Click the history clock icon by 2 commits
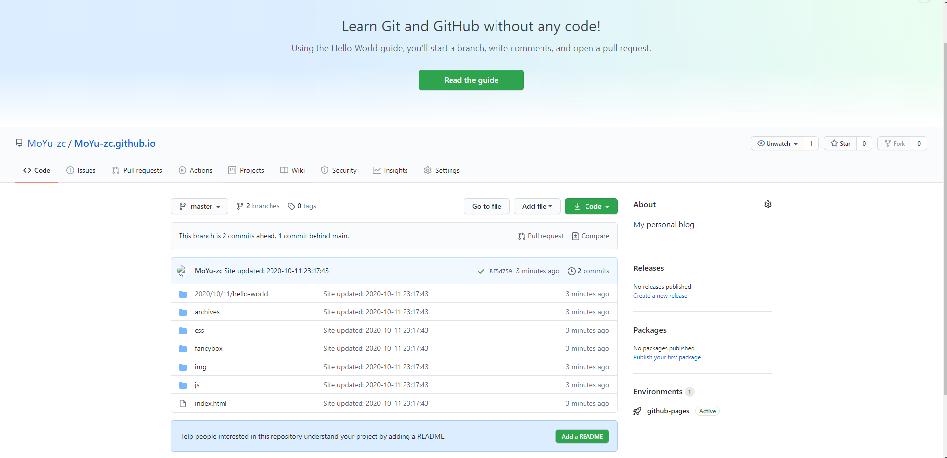 pos(571,271)
